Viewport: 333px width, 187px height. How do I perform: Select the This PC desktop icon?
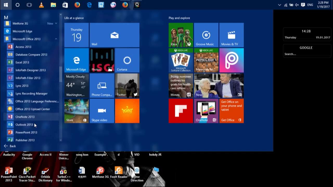pyautogui.click(x=155, y=173)
